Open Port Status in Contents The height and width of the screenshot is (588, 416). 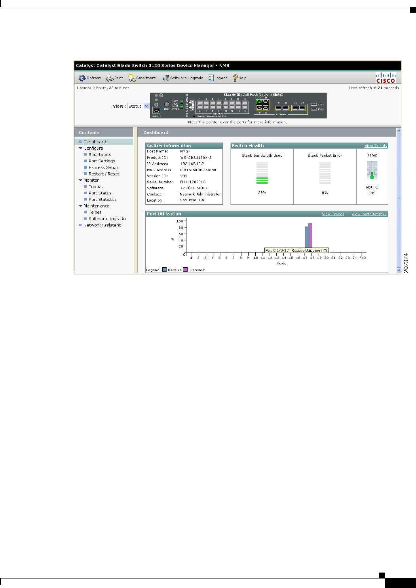click(x=100, y=193)
